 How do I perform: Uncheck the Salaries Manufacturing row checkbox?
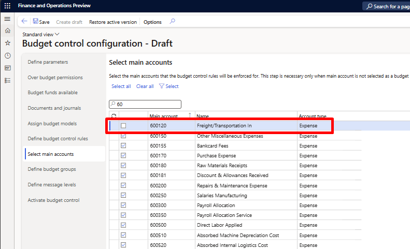coord(123,196)
